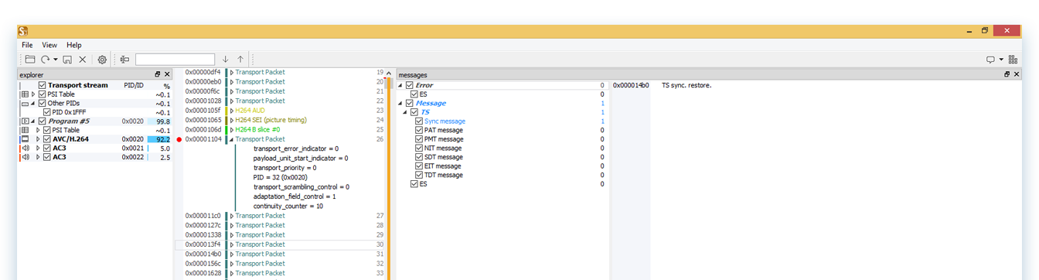Open the Help menu
This screenshot has width=1039, height=280.
[73, 45]
